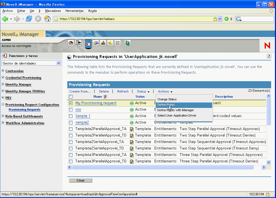Viewport: 276px width, 198px height.
Task: Click the Novell red N logo
Action: tap(267, 46)
